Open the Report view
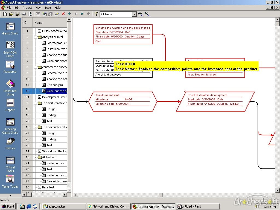The image size is (280, 210). pyautogui.click(x=10, y=105)
